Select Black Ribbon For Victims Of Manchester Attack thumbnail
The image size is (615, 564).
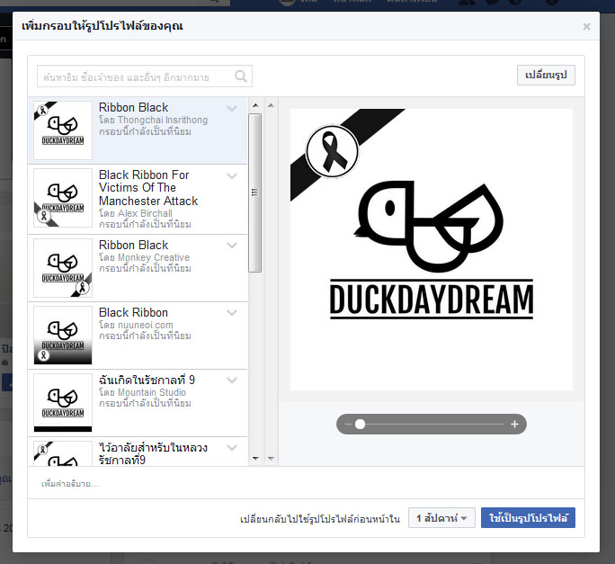click(63, 198)
